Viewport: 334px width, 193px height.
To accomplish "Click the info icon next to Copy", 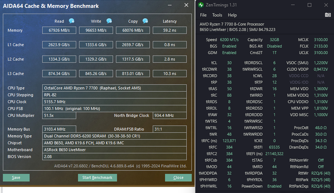I will pyautogui.click(x=145, y=21).
